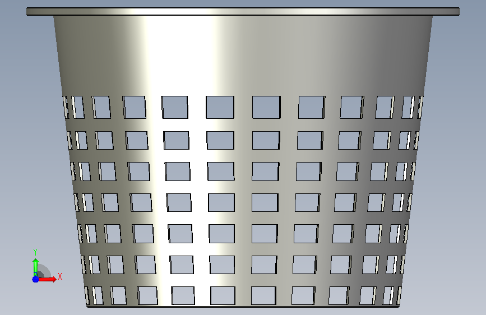
Task: Click the blue Z axis dot of the triad
Action: click(35, 279)
